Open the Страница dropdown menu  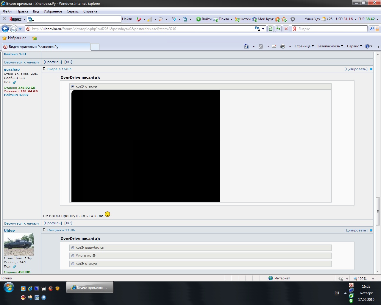pyautogui.click(x=304, y=46)
